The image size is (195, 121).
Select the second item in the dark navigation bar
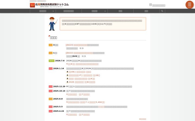[x=69, y=11]
